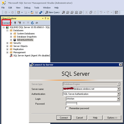Click the New Project toolbar icon

point(19,12)
